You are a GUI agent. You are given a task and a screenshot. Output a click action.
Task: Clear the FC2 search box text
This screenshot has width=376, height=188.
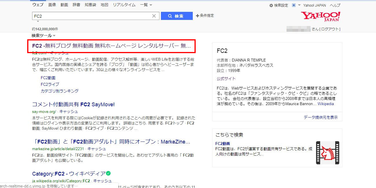pos(154,16)
